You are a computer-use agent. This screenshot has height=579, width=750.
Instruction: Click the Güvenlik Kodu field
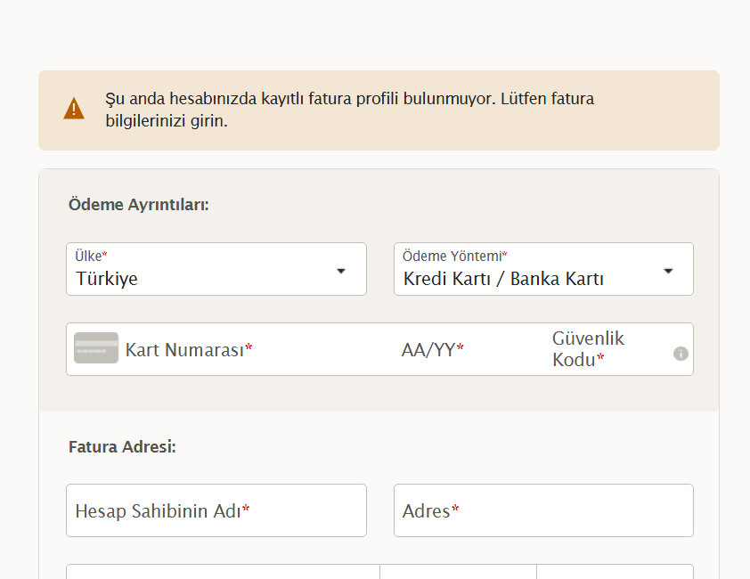pos(610,349)
